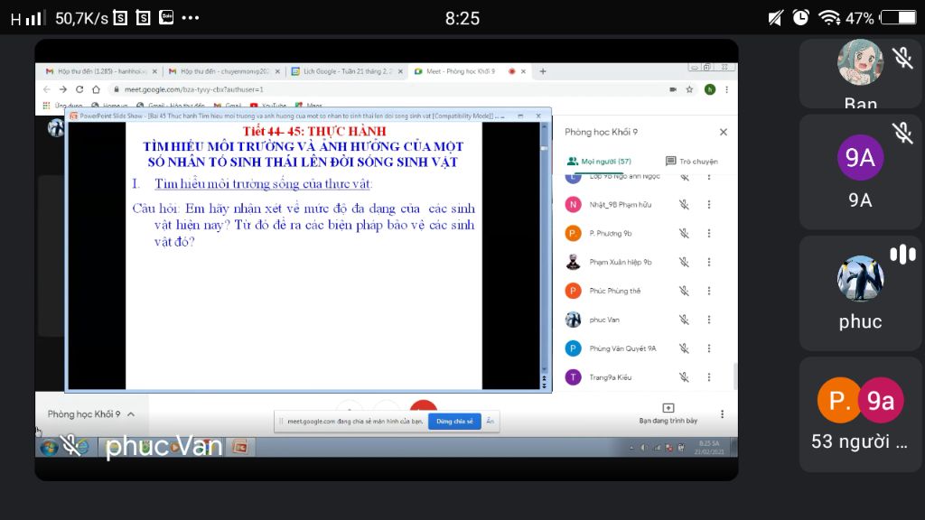Toggle mute for Trang9a Kiều

click(x=684, y=377)
